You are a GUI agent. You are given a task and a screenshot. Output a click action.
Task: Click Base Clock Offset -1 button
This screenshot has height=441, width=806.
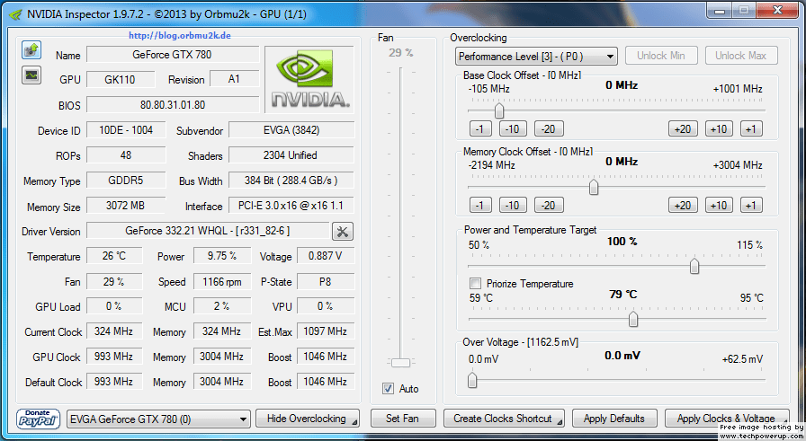tap(480, 128)
